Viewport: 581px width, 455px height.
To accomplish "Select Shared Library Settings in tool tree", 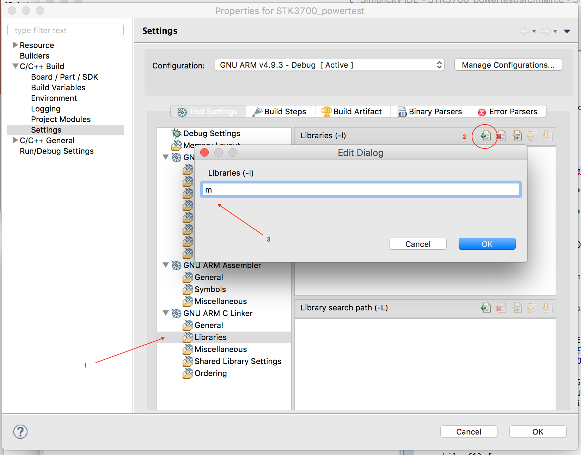I will 238,362.
